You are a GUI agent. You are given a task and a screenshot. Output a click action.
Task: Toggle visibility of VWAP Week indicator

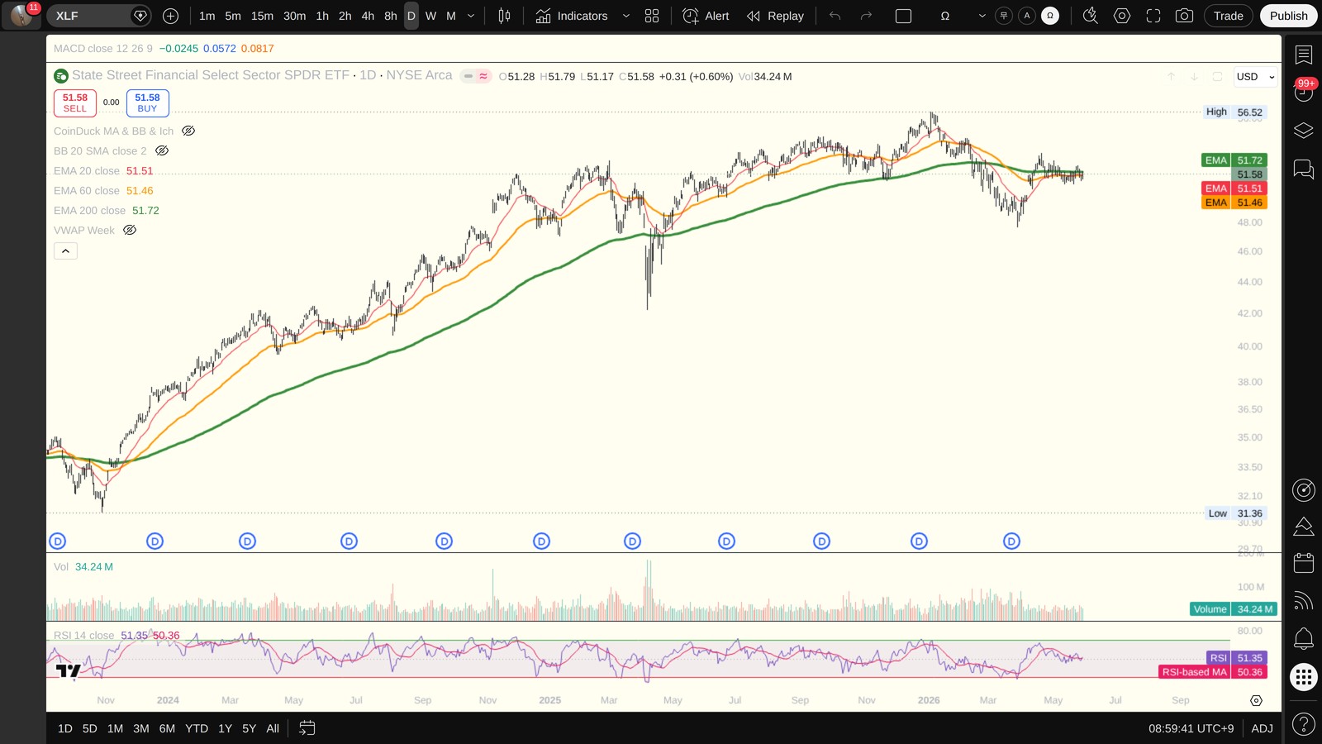pyautogui.click(x=130, y=230)
